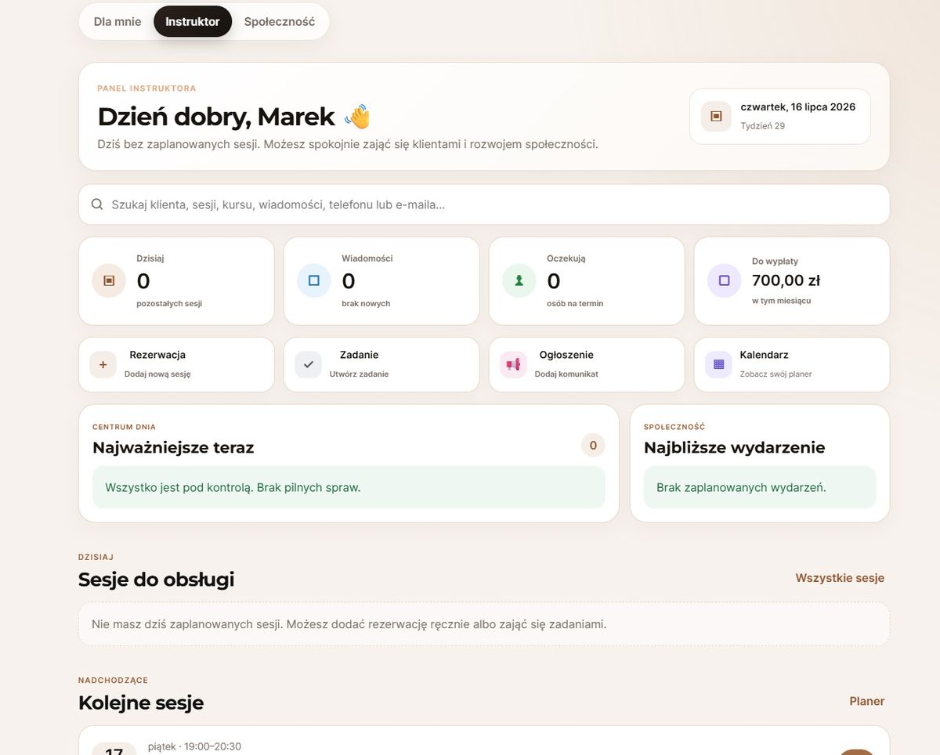Focus the Szukaj klienta search field
The height and width of the screenshot is (755, 940).
click(484, 204)
